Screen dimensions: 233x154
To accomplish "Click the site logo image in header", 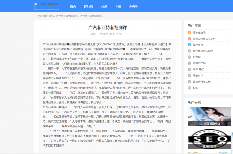I will point(47,6).
